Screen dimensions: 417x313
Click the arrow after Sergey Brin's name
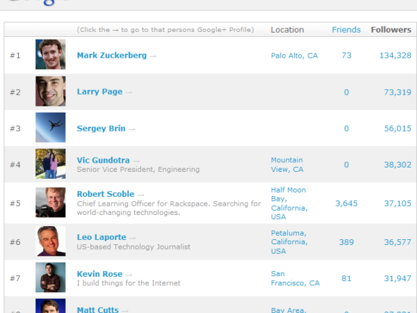(x=132, y=129)
